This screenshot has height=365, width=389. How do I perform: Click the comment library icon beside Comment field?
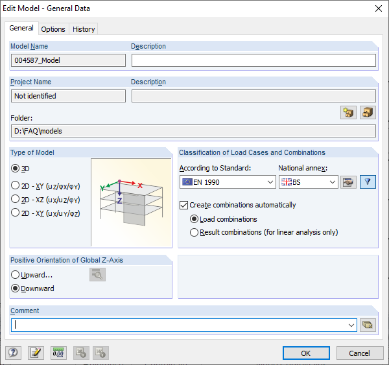368,325
